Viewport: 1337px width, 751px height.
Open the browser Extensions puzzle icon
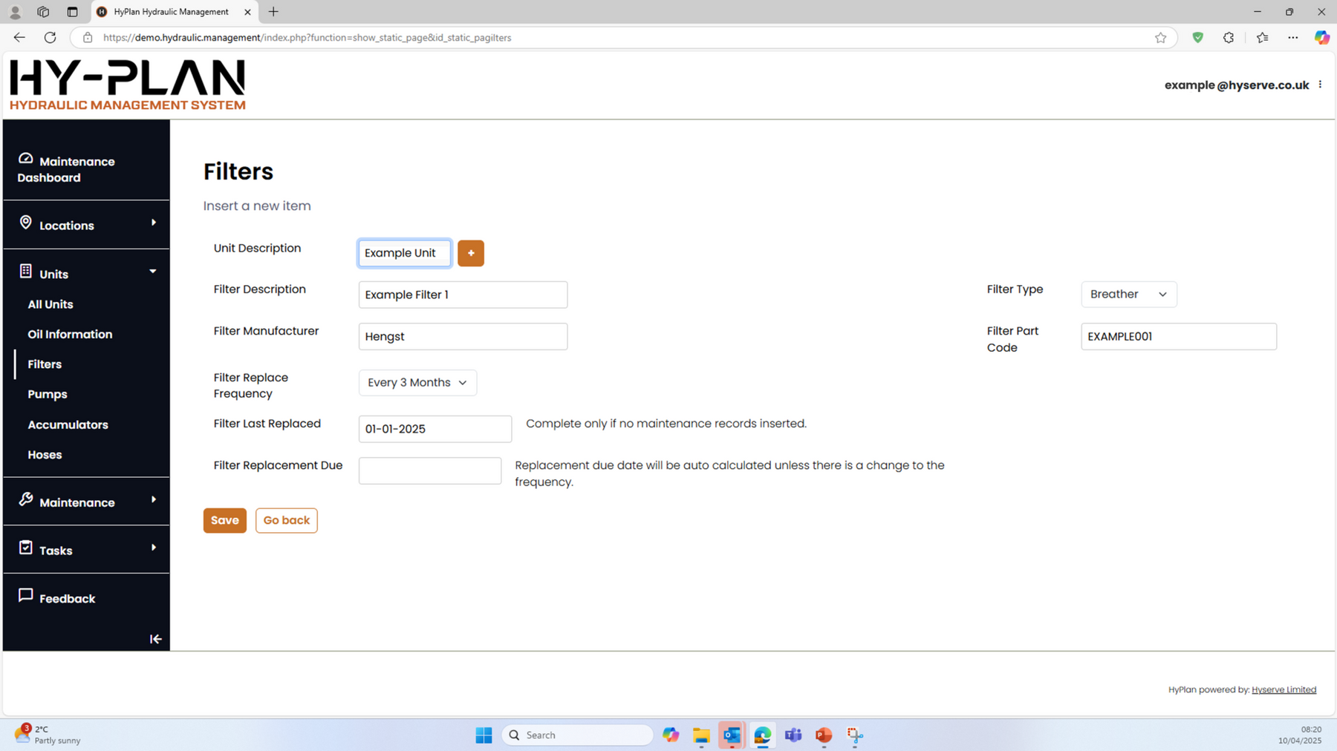coord(1228,38)
